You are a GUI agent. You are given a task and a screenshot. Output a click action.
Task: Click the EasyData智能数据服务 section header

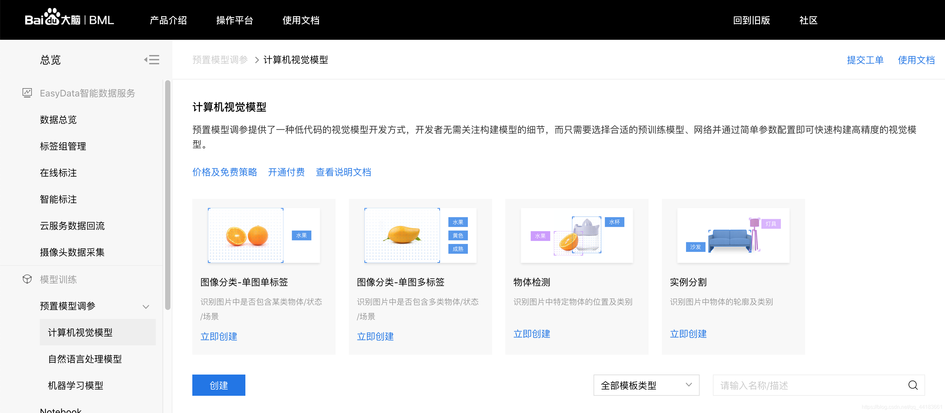[87, 93]
